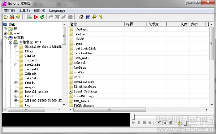216x134 pixels.
Task: Open the 帮助(H) menu
Action: coord(39,10)
